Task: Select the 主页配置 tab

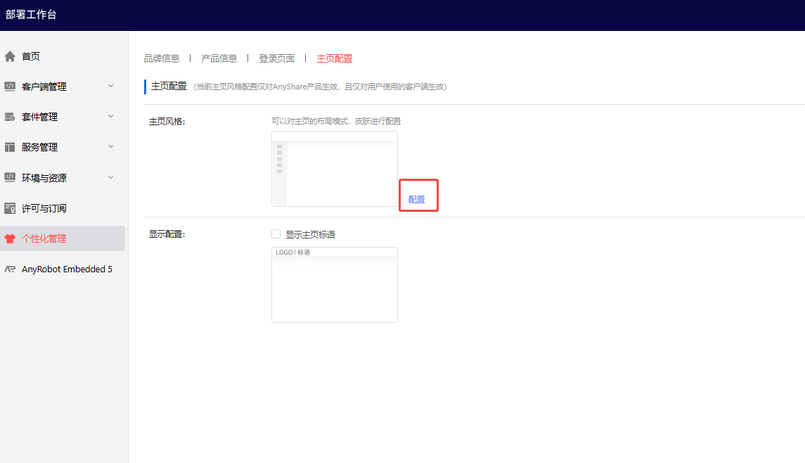Action: (x=335, y=58)
